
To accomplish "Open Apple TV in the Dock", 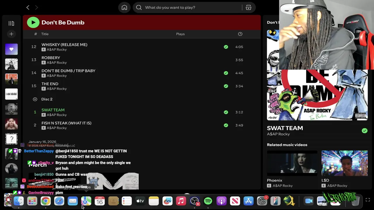I will (140, 201).
